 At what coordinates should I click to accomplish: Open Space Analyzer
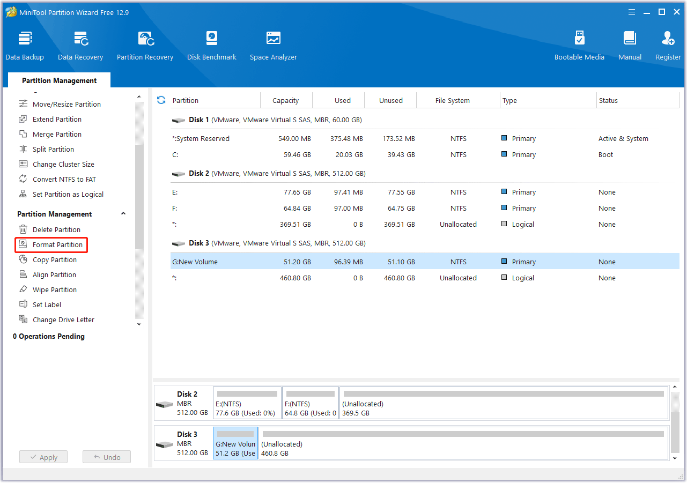(x=274, y=46)
